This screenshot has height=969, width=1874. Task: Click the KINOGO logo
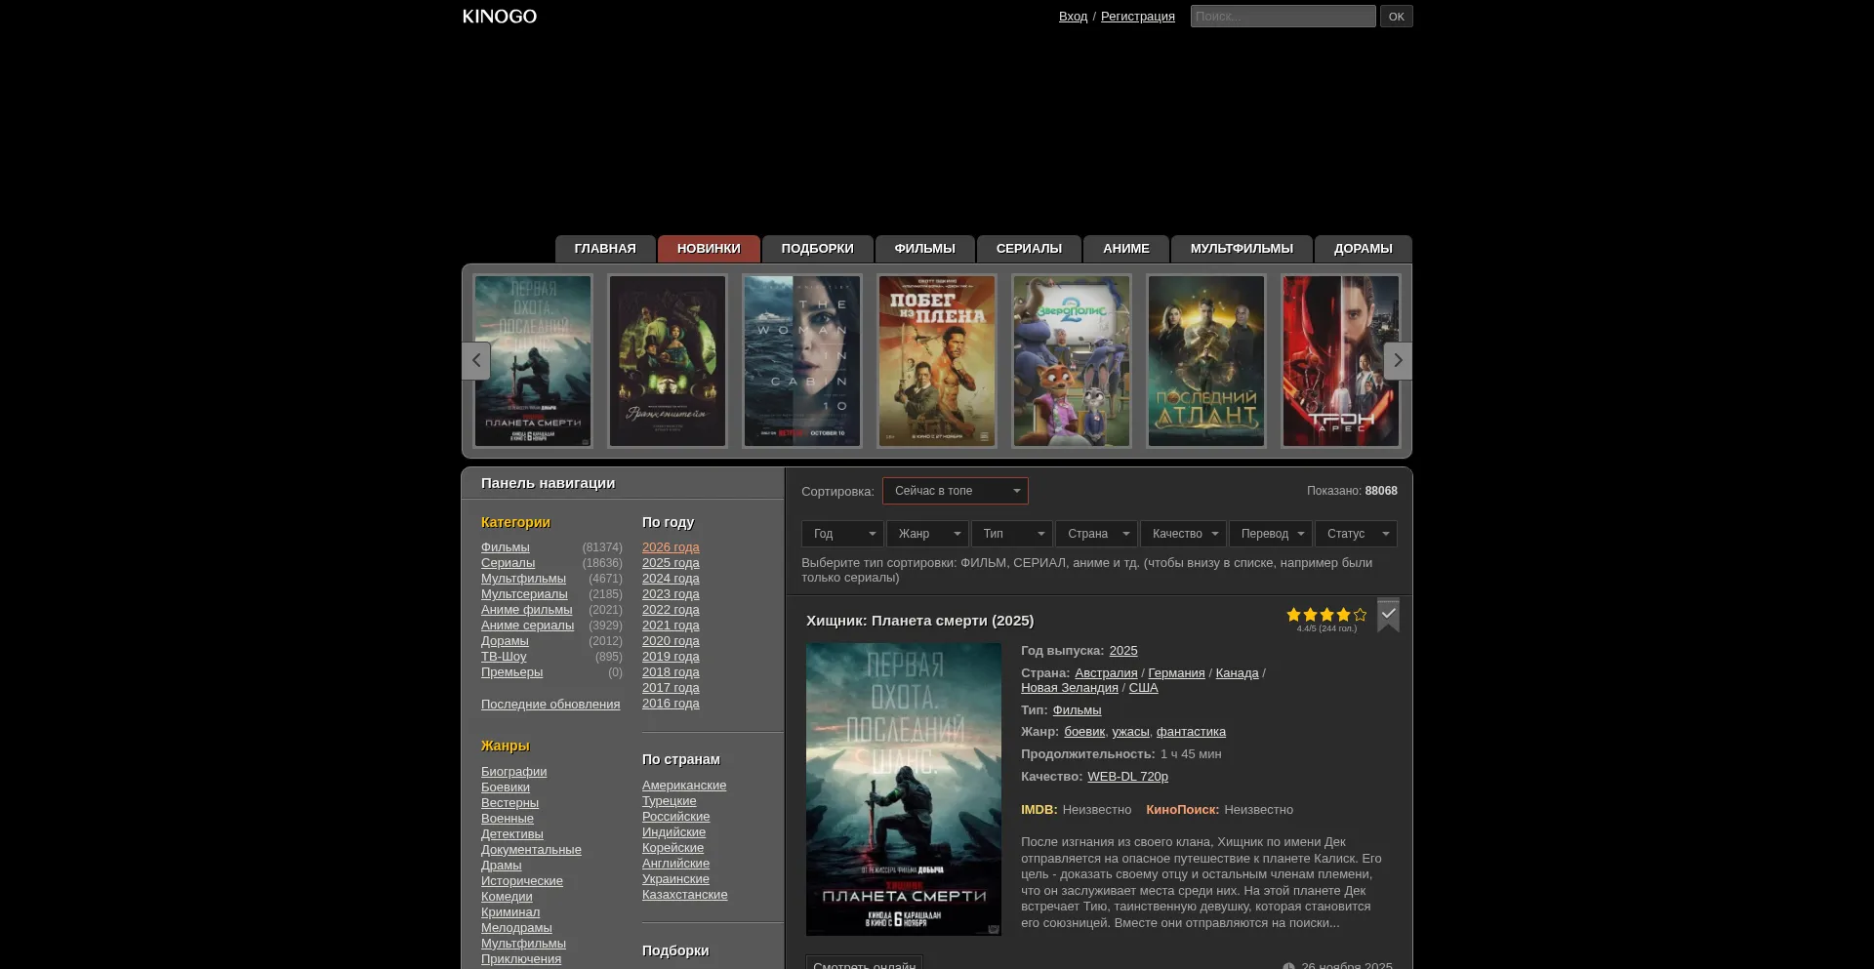pos(499,17)
